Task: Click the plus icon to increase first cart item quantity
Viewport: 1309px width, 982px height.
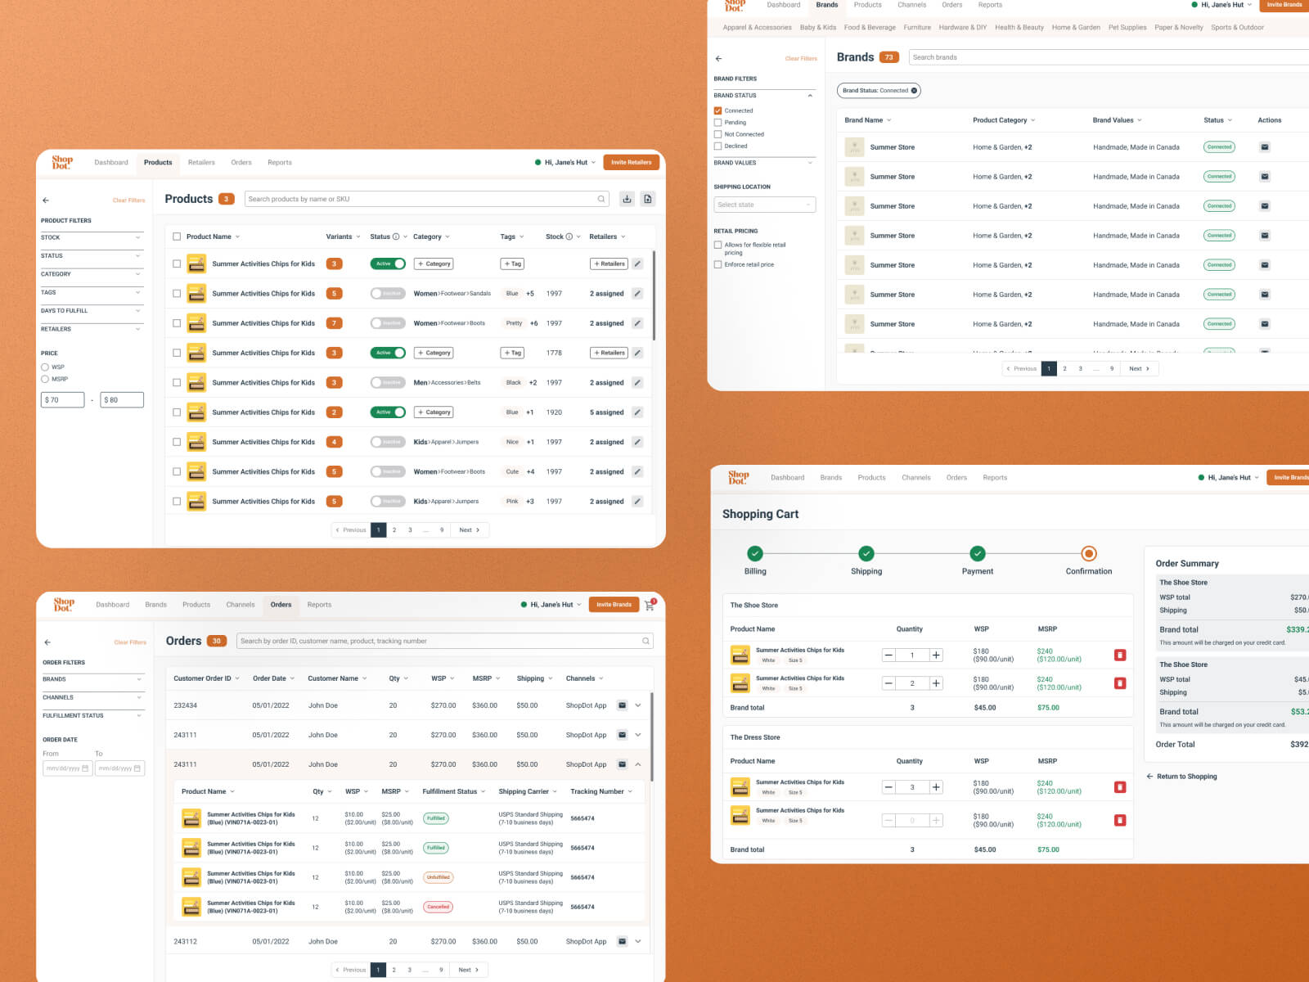Action: (x=936, y=655)
